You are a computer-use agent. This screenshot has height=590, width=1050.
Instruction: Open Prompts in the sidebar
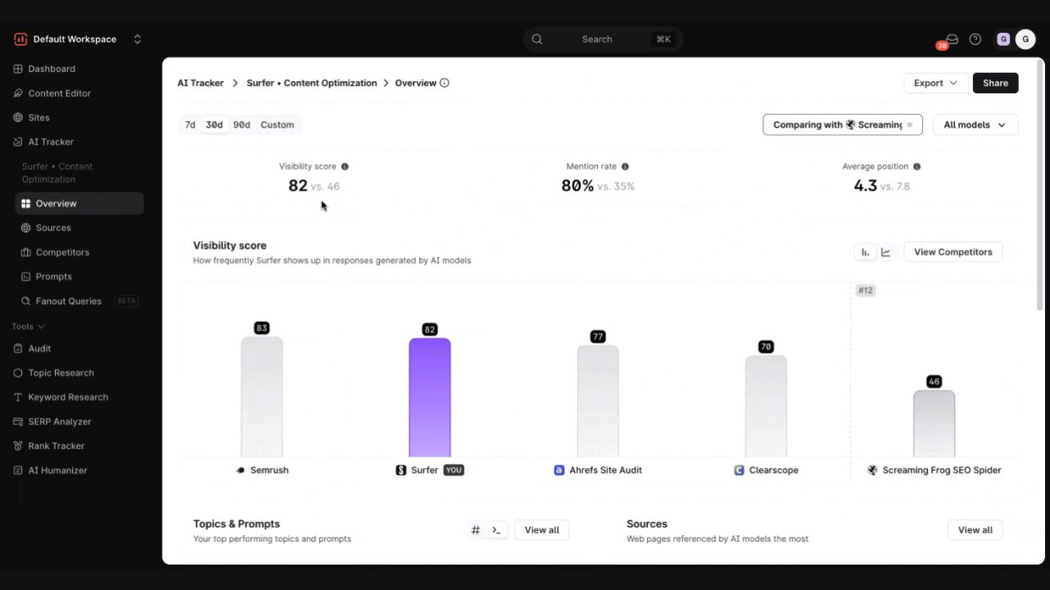(80, 277)
